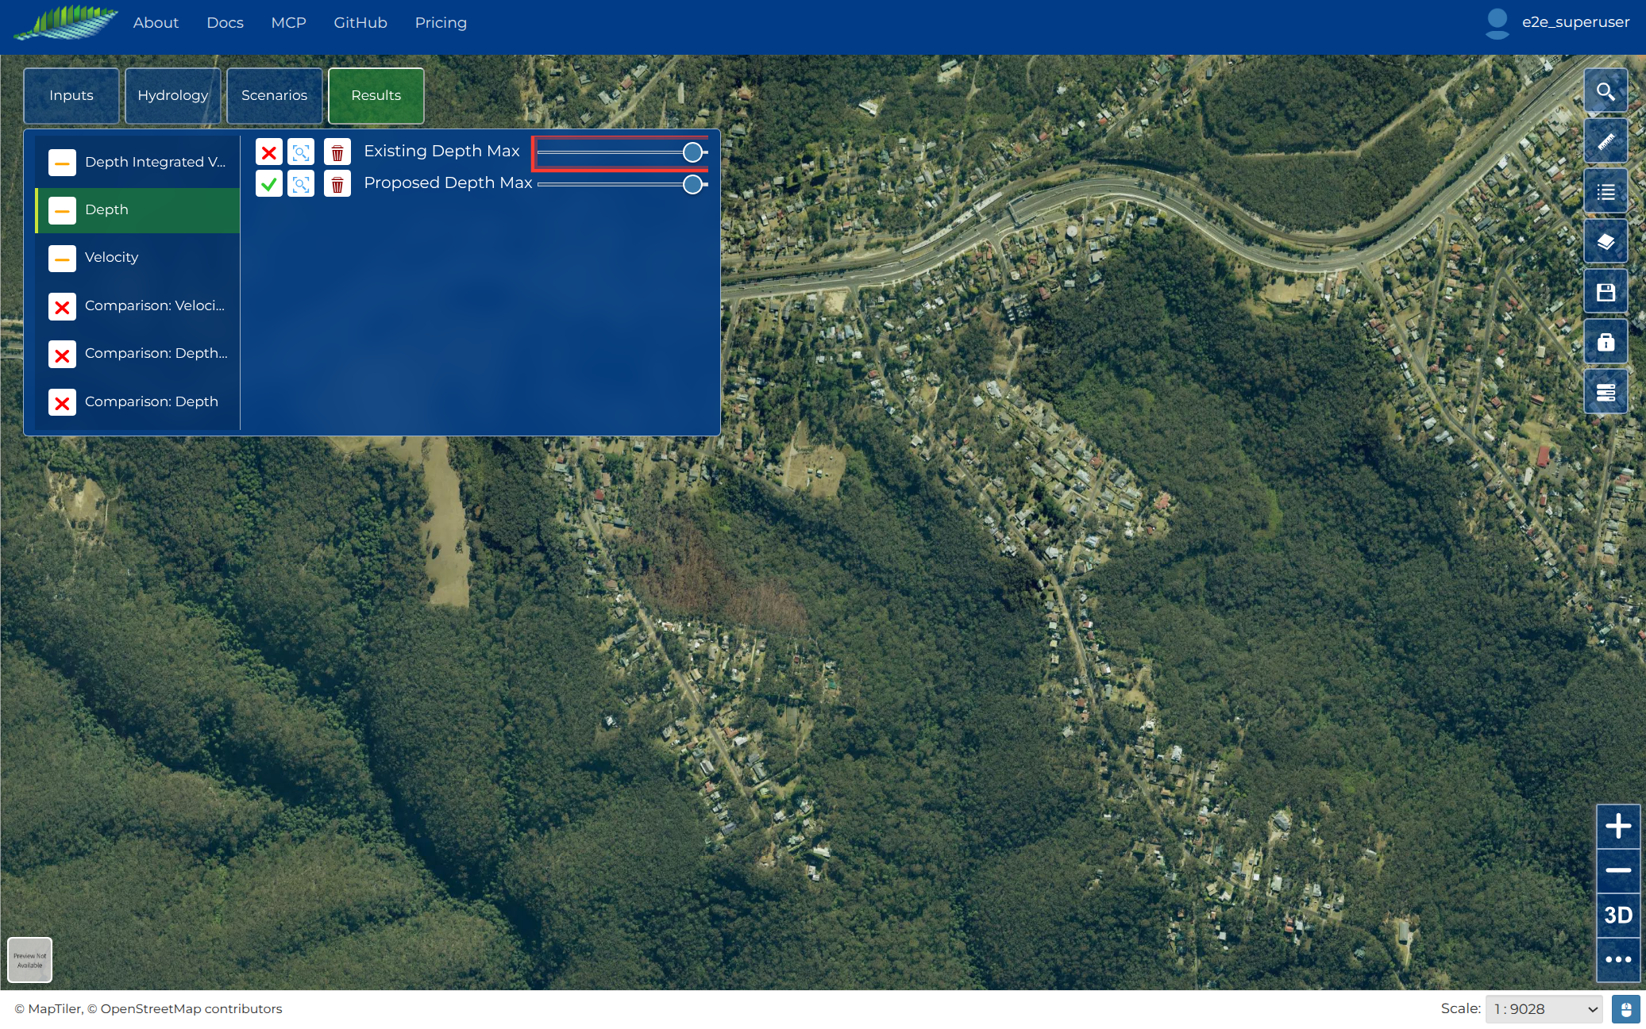Select the measure ruler tool

pyautogui.click(x=1606, y=141)
